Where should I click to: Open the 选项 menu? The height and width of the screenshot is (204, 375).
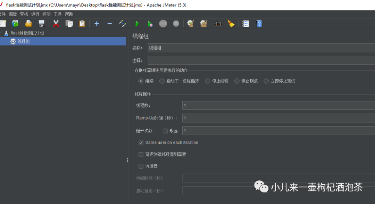pyautogui.click(x=46, y=14)
